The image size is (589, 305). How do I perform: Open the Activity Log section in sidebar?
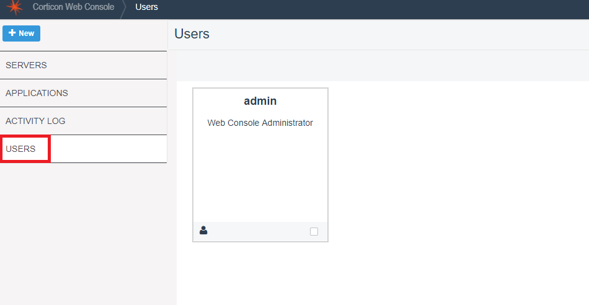(84, 121)
